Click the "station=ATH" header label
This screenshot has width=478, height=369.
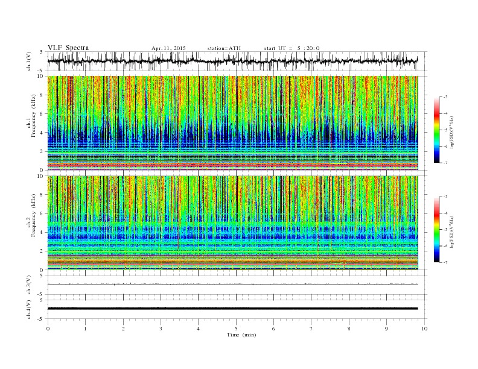(224, 48)
